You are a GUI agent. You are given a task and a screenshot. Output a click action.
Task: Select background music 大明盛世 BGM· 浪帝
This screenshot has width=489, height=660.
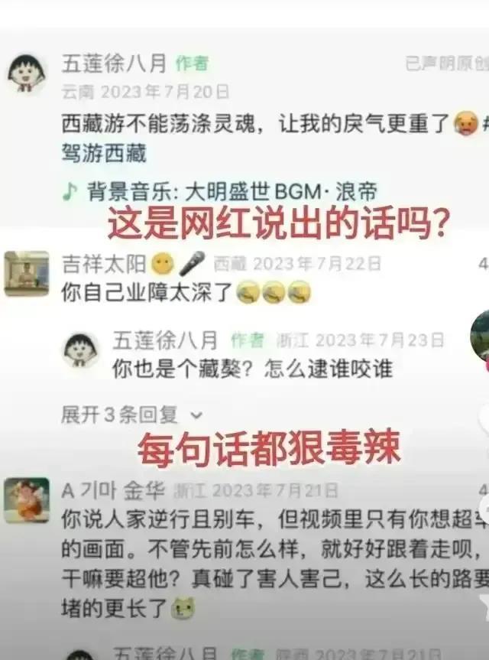[x=232, y=192]
